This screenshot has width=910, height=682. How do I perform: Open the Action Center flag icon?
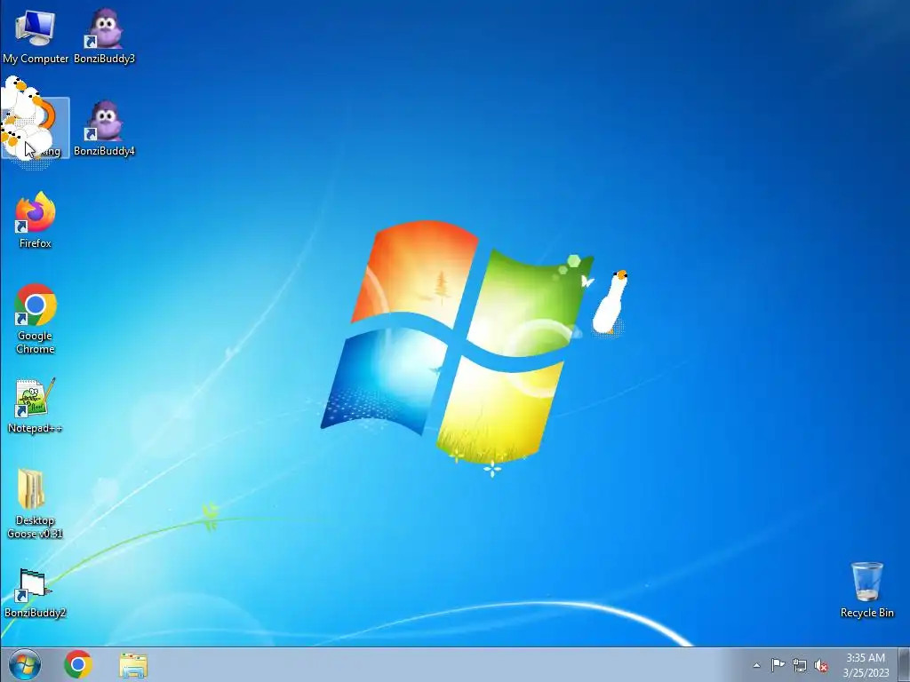coord(778,665)
